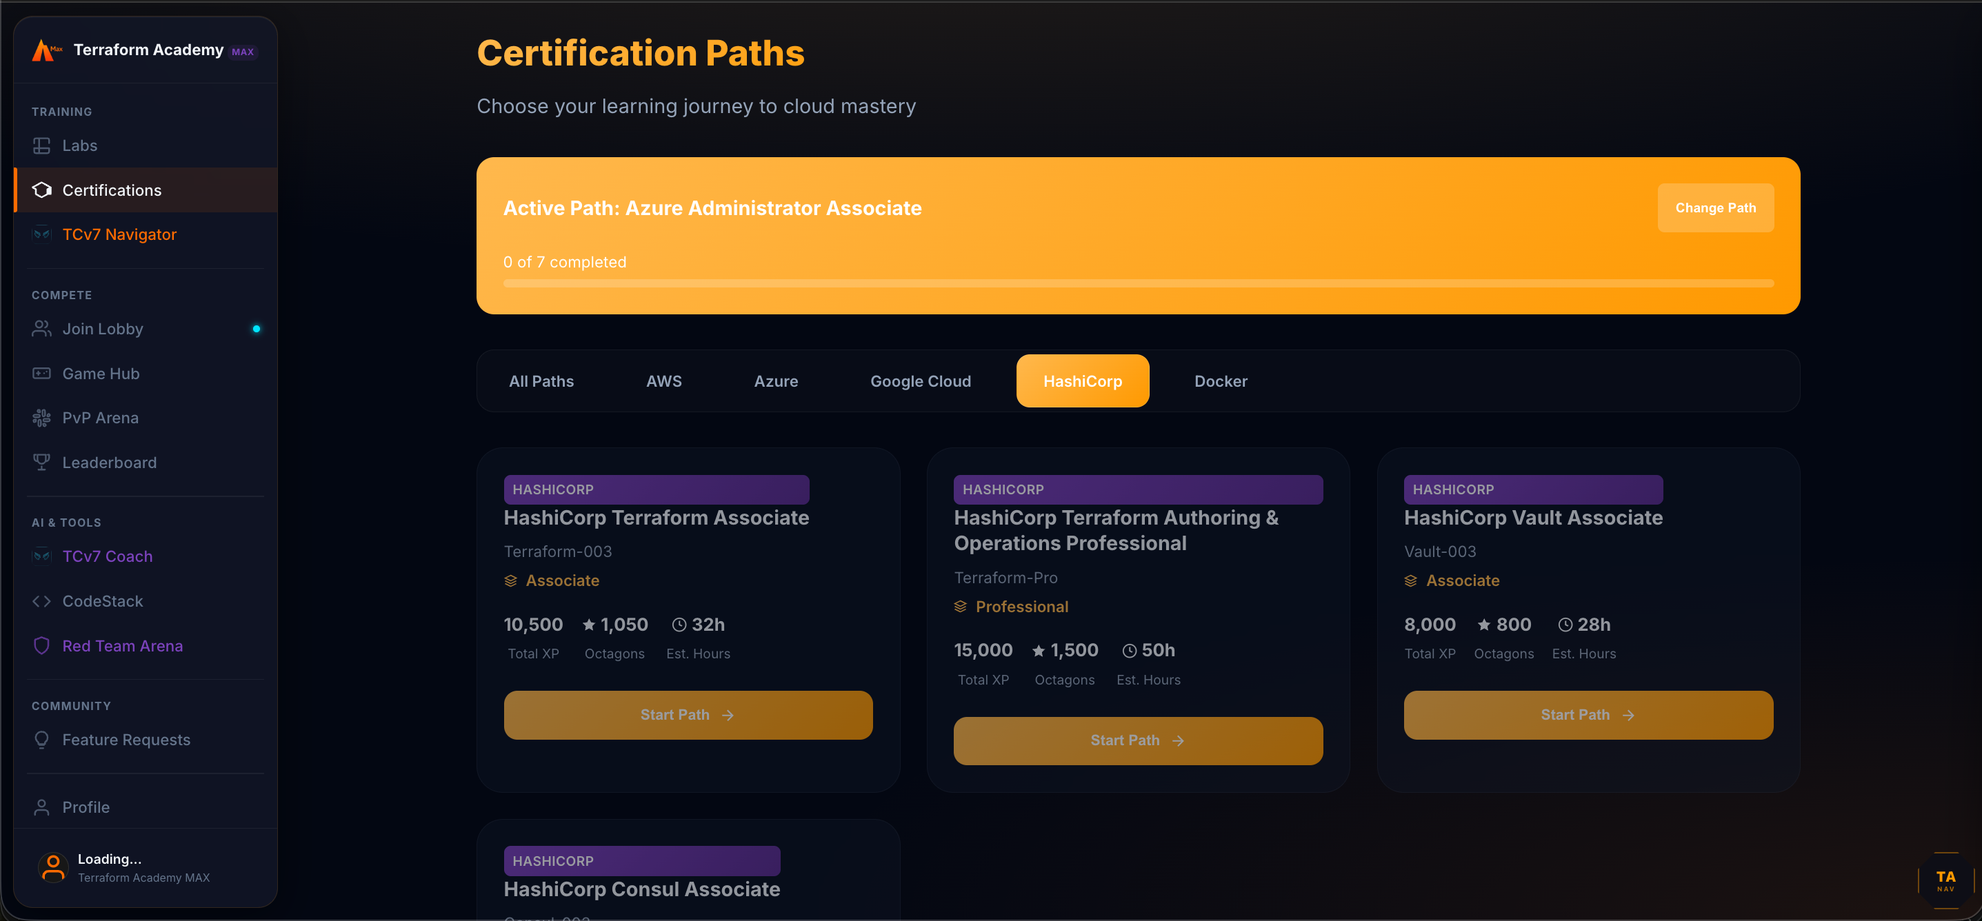Open Feature Requests
The image size is (1982, 921).
point(146,740)
